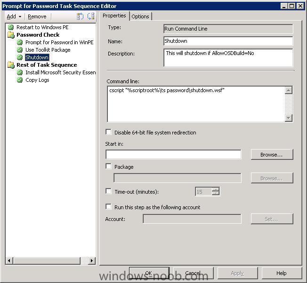Click the Move Down toolbar icon
Viewport: 307px width, 283px height.
91,16
